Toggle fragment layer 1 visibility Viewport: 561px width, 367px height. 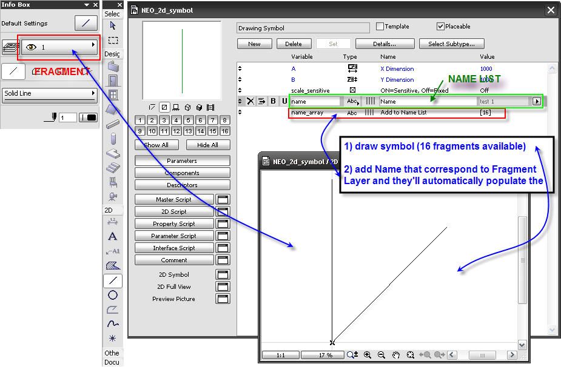click(x=140, y=120)
